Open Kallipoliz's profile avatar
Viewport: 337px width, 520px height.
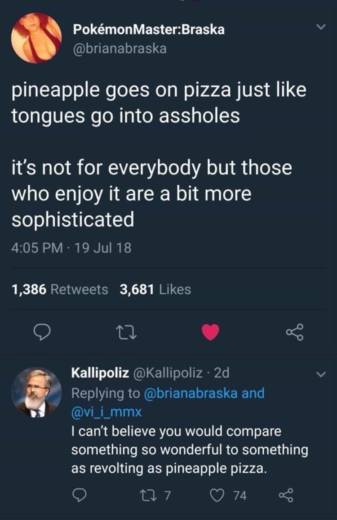click(x=36, y=392)
